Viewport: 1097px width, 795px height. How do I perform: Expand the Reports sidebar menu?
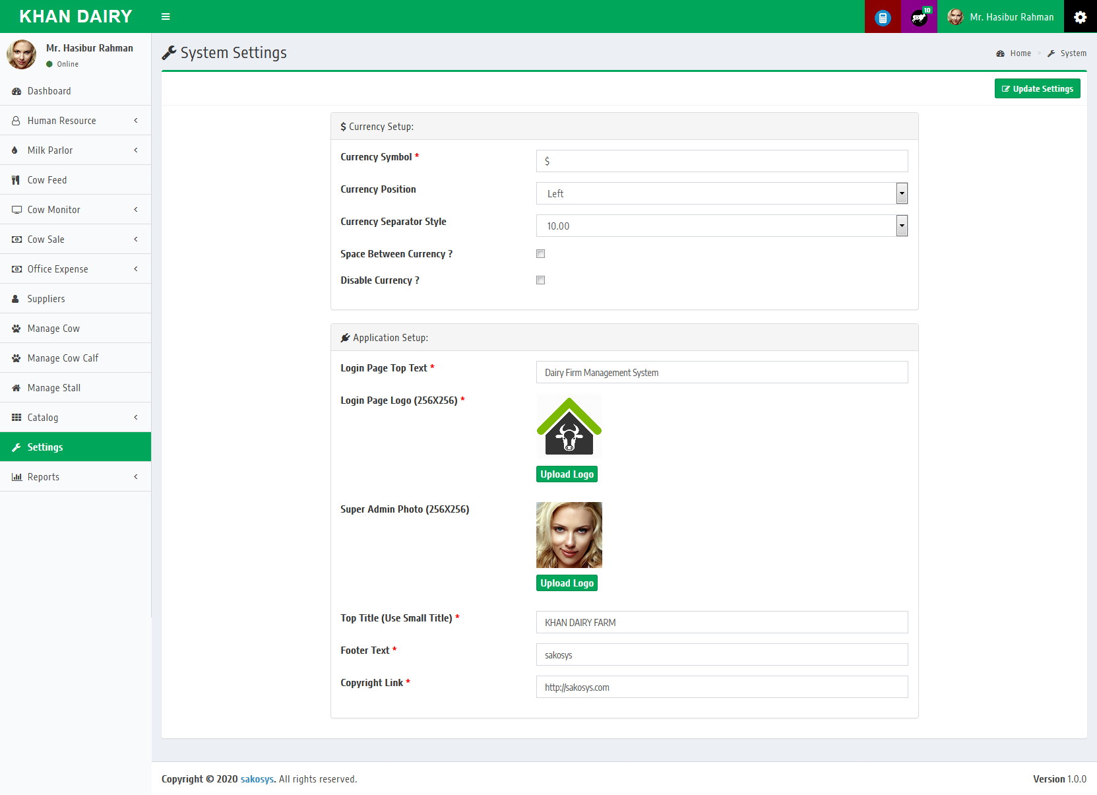[x=75, y=477]
